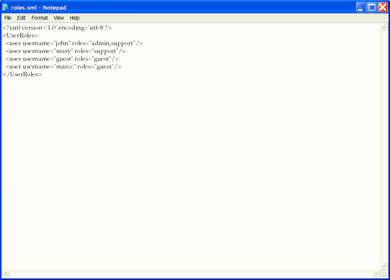Click the line with username "john"
The height and width of the screenshot is (280, 390).
click(74, 43)
